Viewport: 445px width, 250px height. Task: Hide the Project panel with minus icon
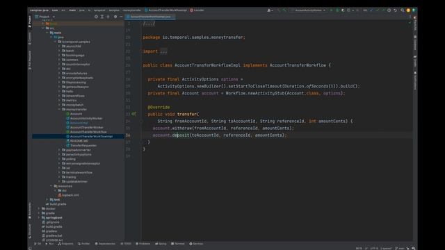click(121, 17)
